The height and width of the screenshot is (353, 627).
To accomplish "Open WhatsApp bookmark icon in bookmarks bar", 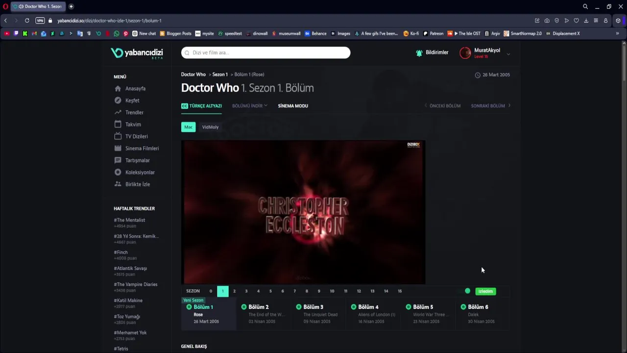I will click(116, 33).
